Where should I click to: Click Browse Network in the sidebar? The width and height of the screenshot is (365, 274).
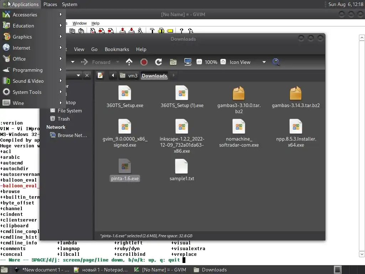pyautogui.click(x=69, y=135)
